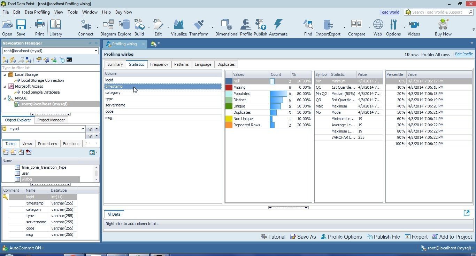476x256 pixels.
Task: Open the Data Profiling menu
Action: [x=37, y=12]
